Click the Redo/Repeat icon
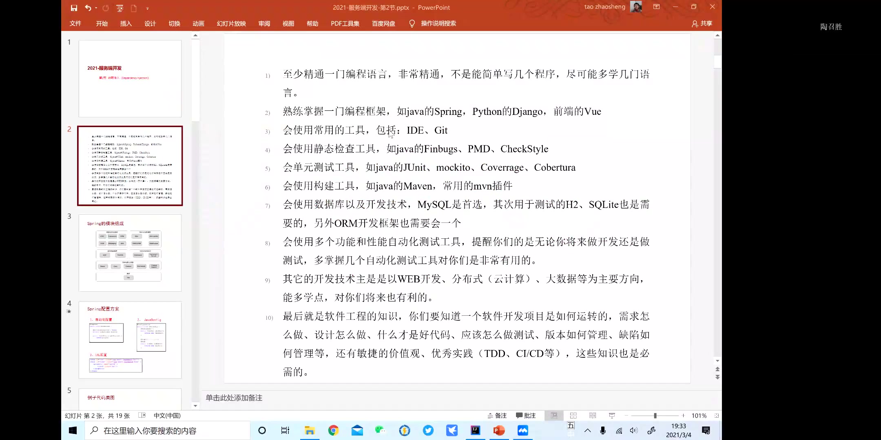881x440 pixels. [x=106, y=8]
